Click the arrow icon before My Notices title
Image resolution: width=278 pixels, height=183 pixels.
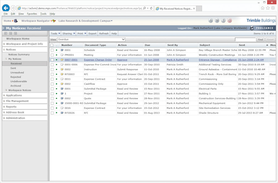point(3,28)
